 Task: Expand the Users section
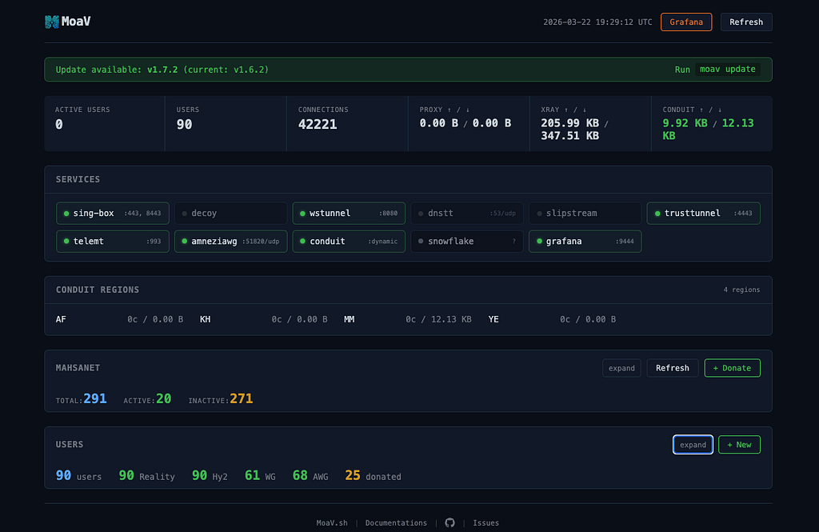[693, 445]
